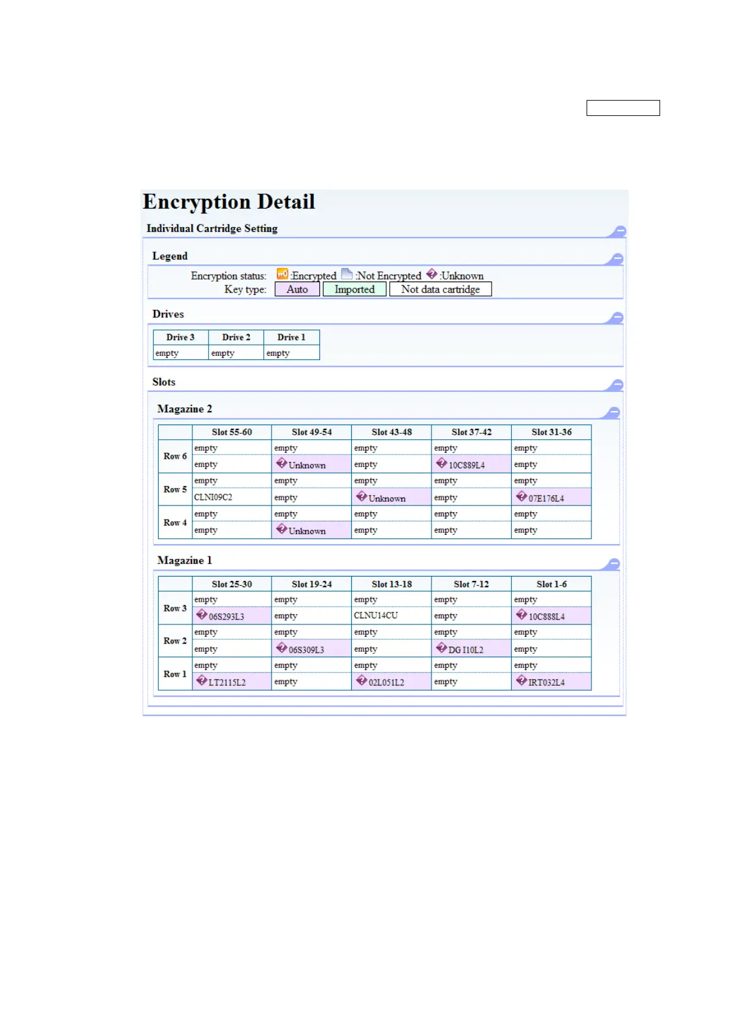Screen dimensions: 730x1033
Task: Click status icon of cartridge DG I10L2
Action: pos(441,648)
